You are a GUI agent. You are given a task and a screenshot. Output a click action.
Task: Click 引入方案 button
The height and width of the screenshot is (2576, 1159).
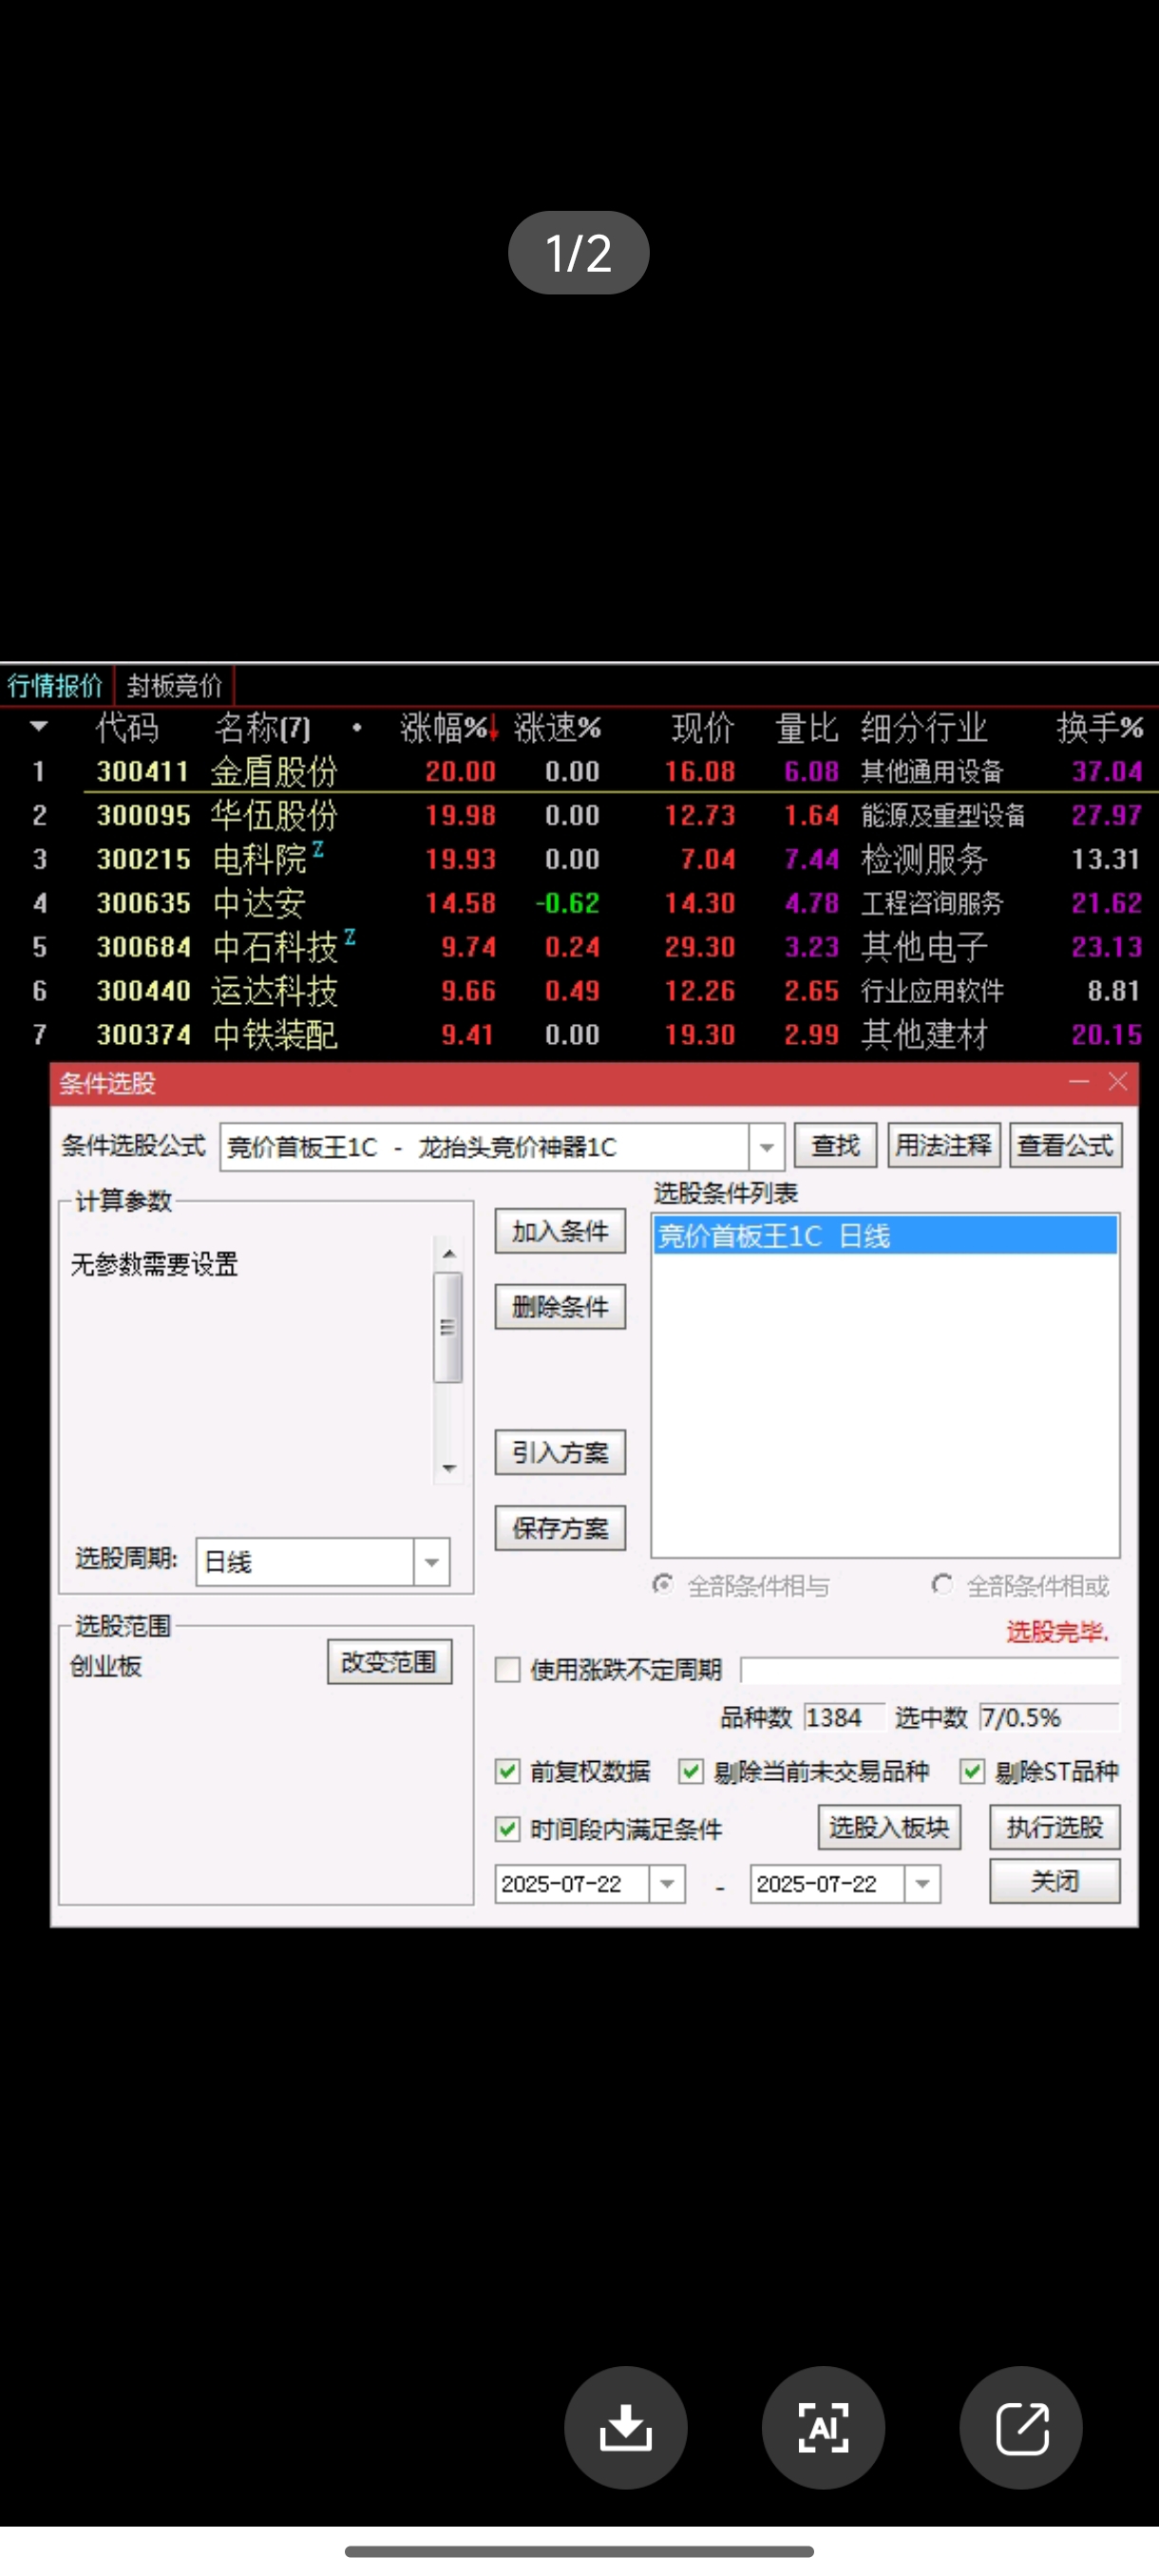point(560,1452)
